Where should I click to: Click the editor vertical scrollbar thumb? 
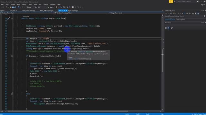click(162, 61)
